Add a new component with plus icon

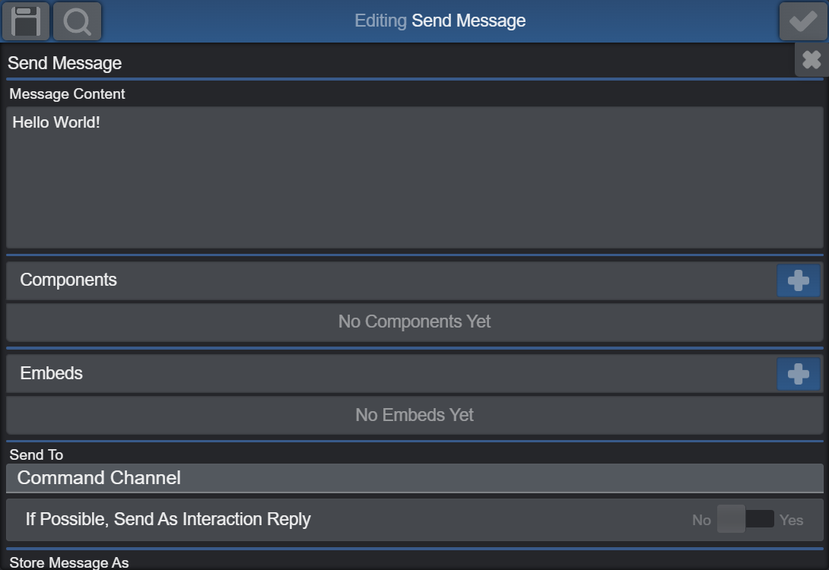pyautogui.click(x=799, y=280)
